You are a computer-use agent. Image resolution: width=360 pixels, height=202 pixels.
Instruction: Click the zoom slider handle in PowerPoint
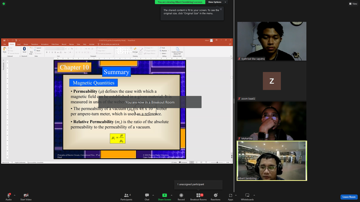(217, 162)
